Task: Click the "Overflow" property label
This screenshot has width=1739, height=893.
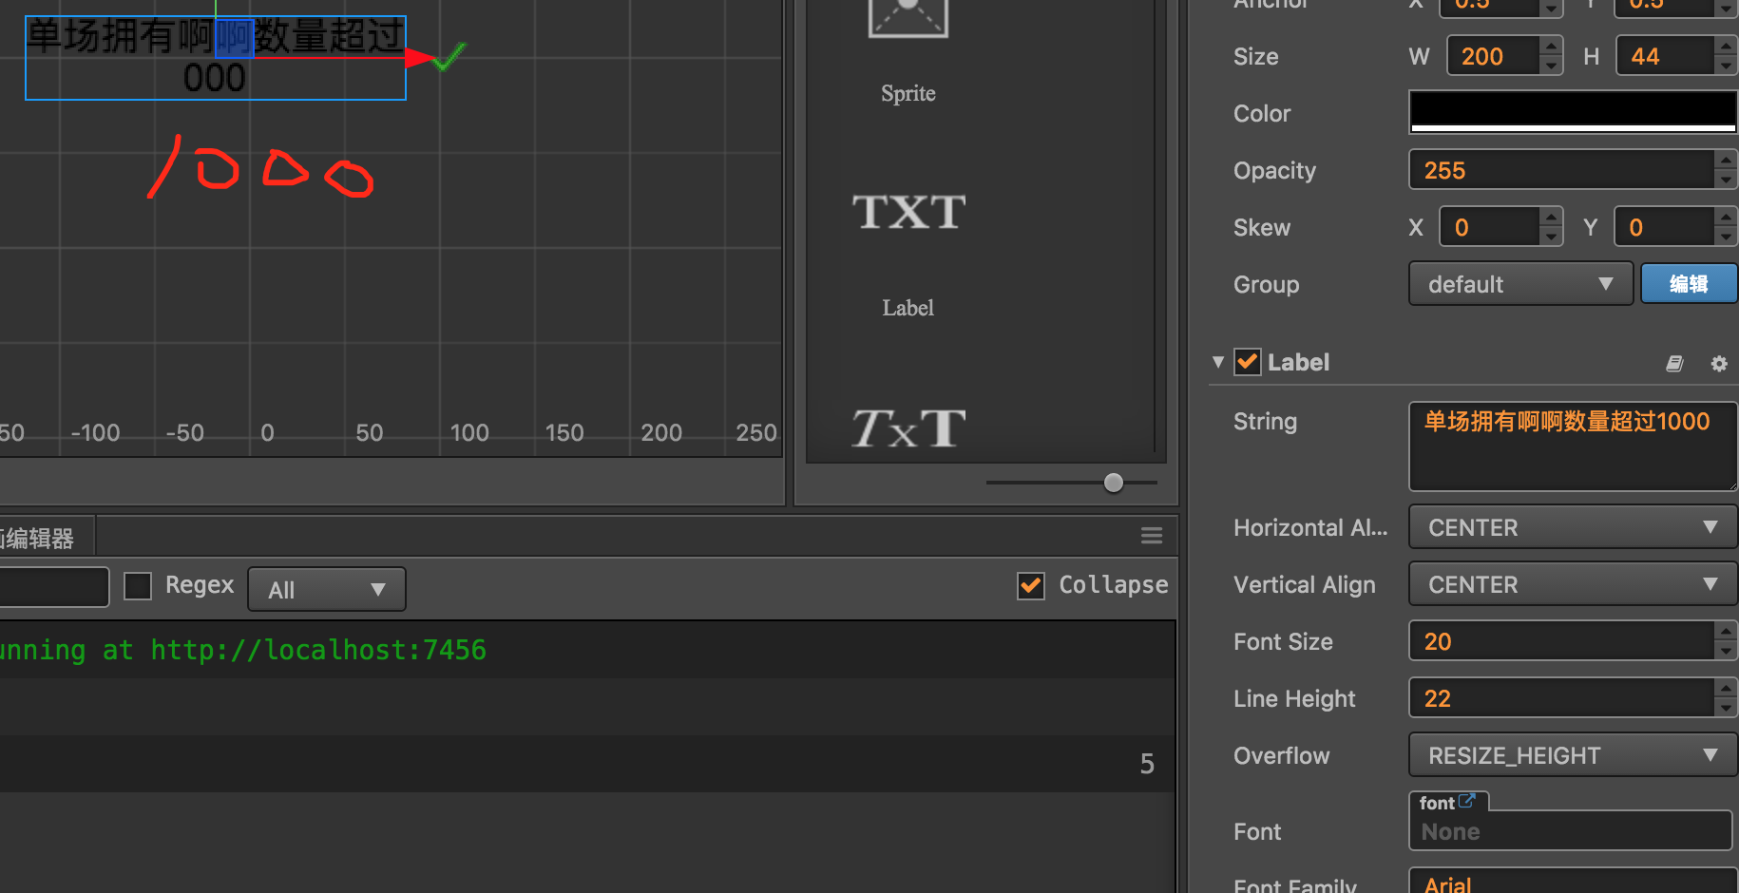Action: (x=1281, y=755)
